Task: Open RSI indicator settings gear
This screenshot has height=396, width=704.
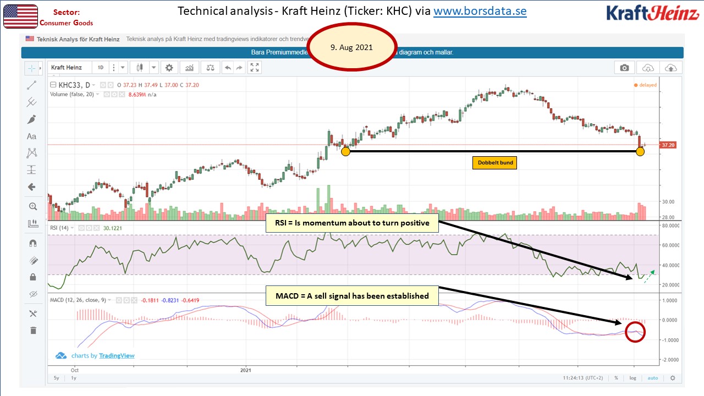Action: click(88, 228)
